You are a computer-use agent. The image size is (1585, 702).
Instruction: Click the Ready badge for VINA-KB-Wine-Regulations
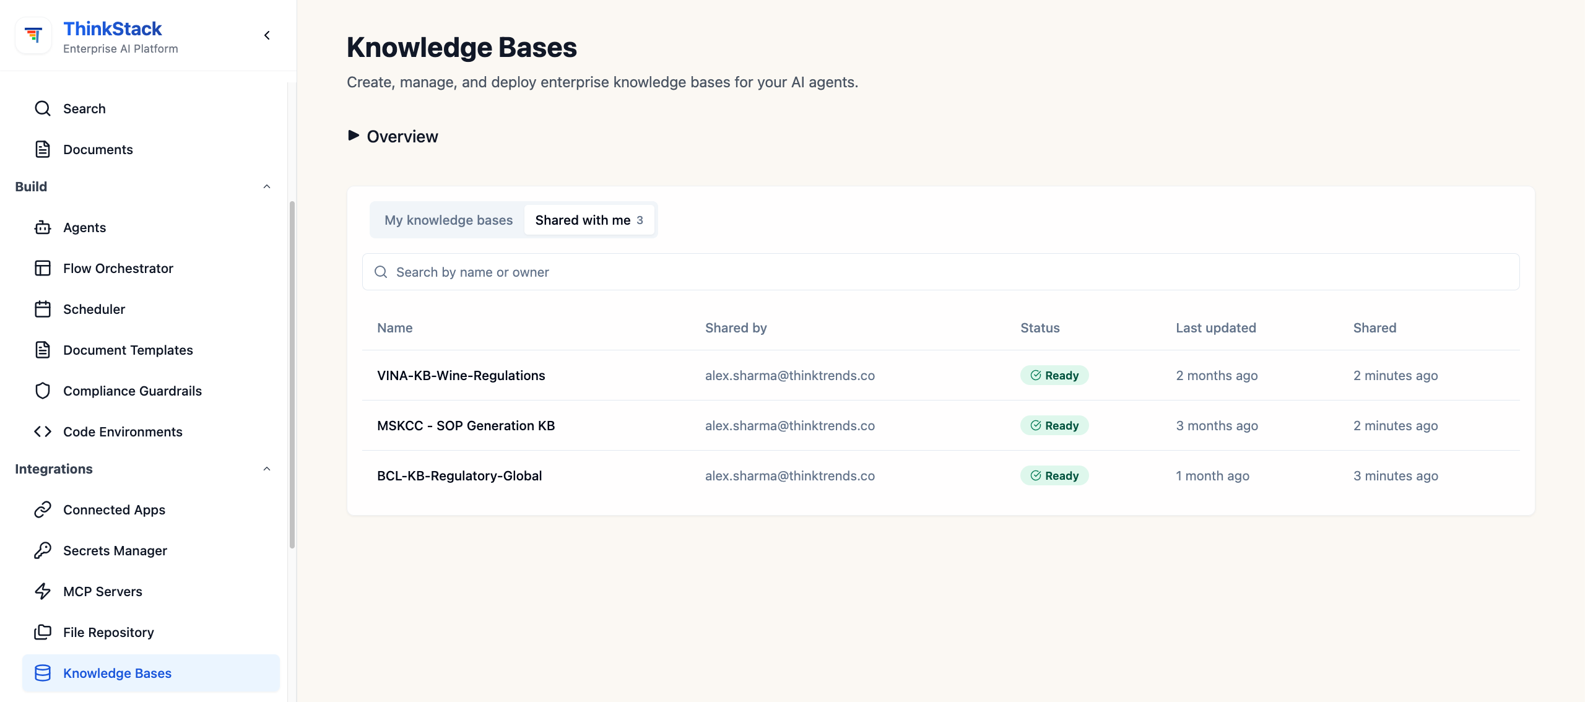click(1054, 375)
